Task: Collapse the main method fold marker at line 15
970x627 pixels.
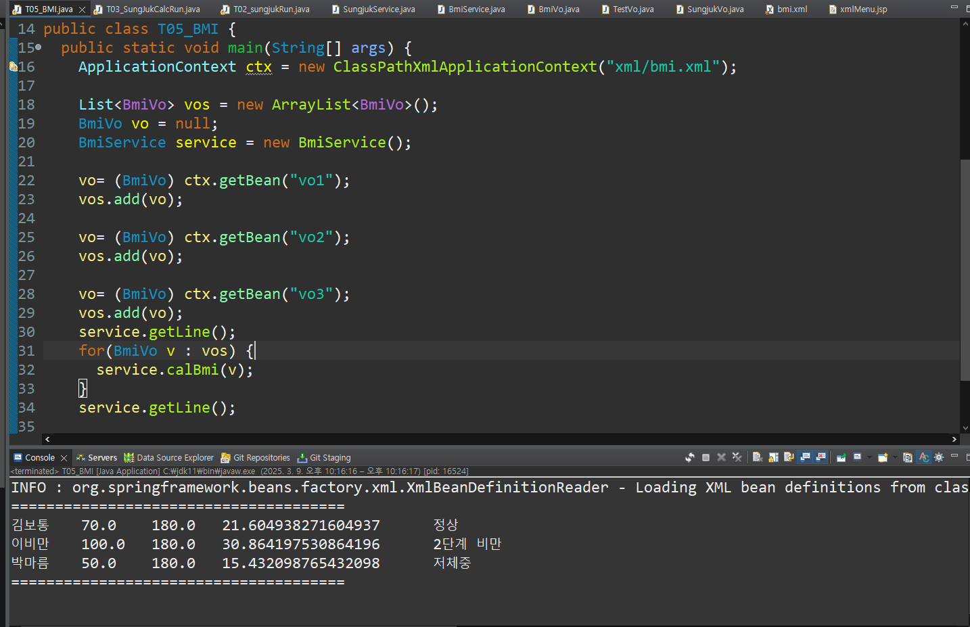Action: [x=39, y=47]
